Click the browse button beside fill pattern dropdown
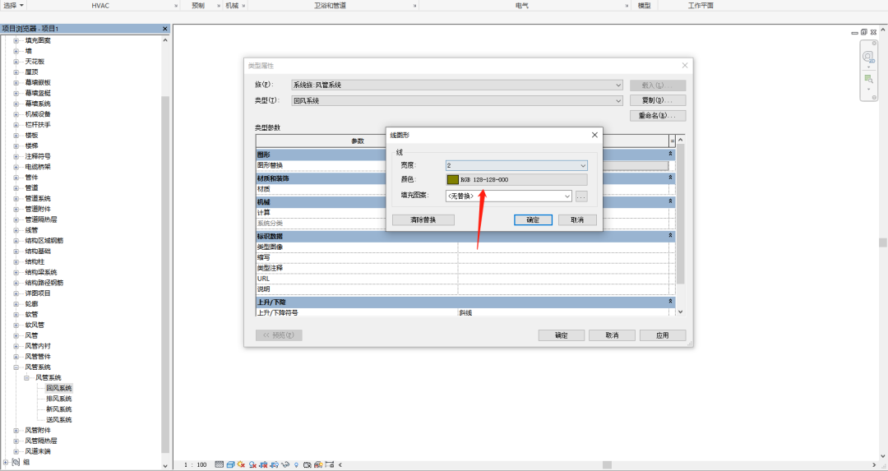 pos(581,196)
